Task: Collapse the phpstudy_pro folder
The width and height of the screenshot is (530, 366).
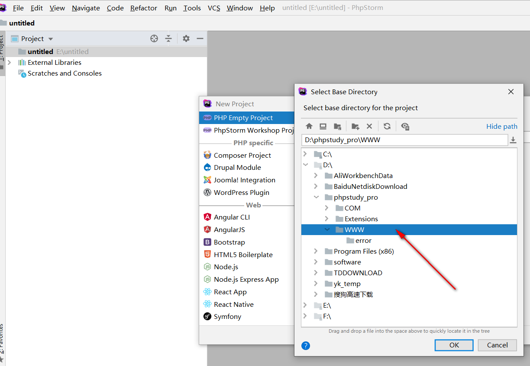Action: pyautogui.click(x=316, y=197)
